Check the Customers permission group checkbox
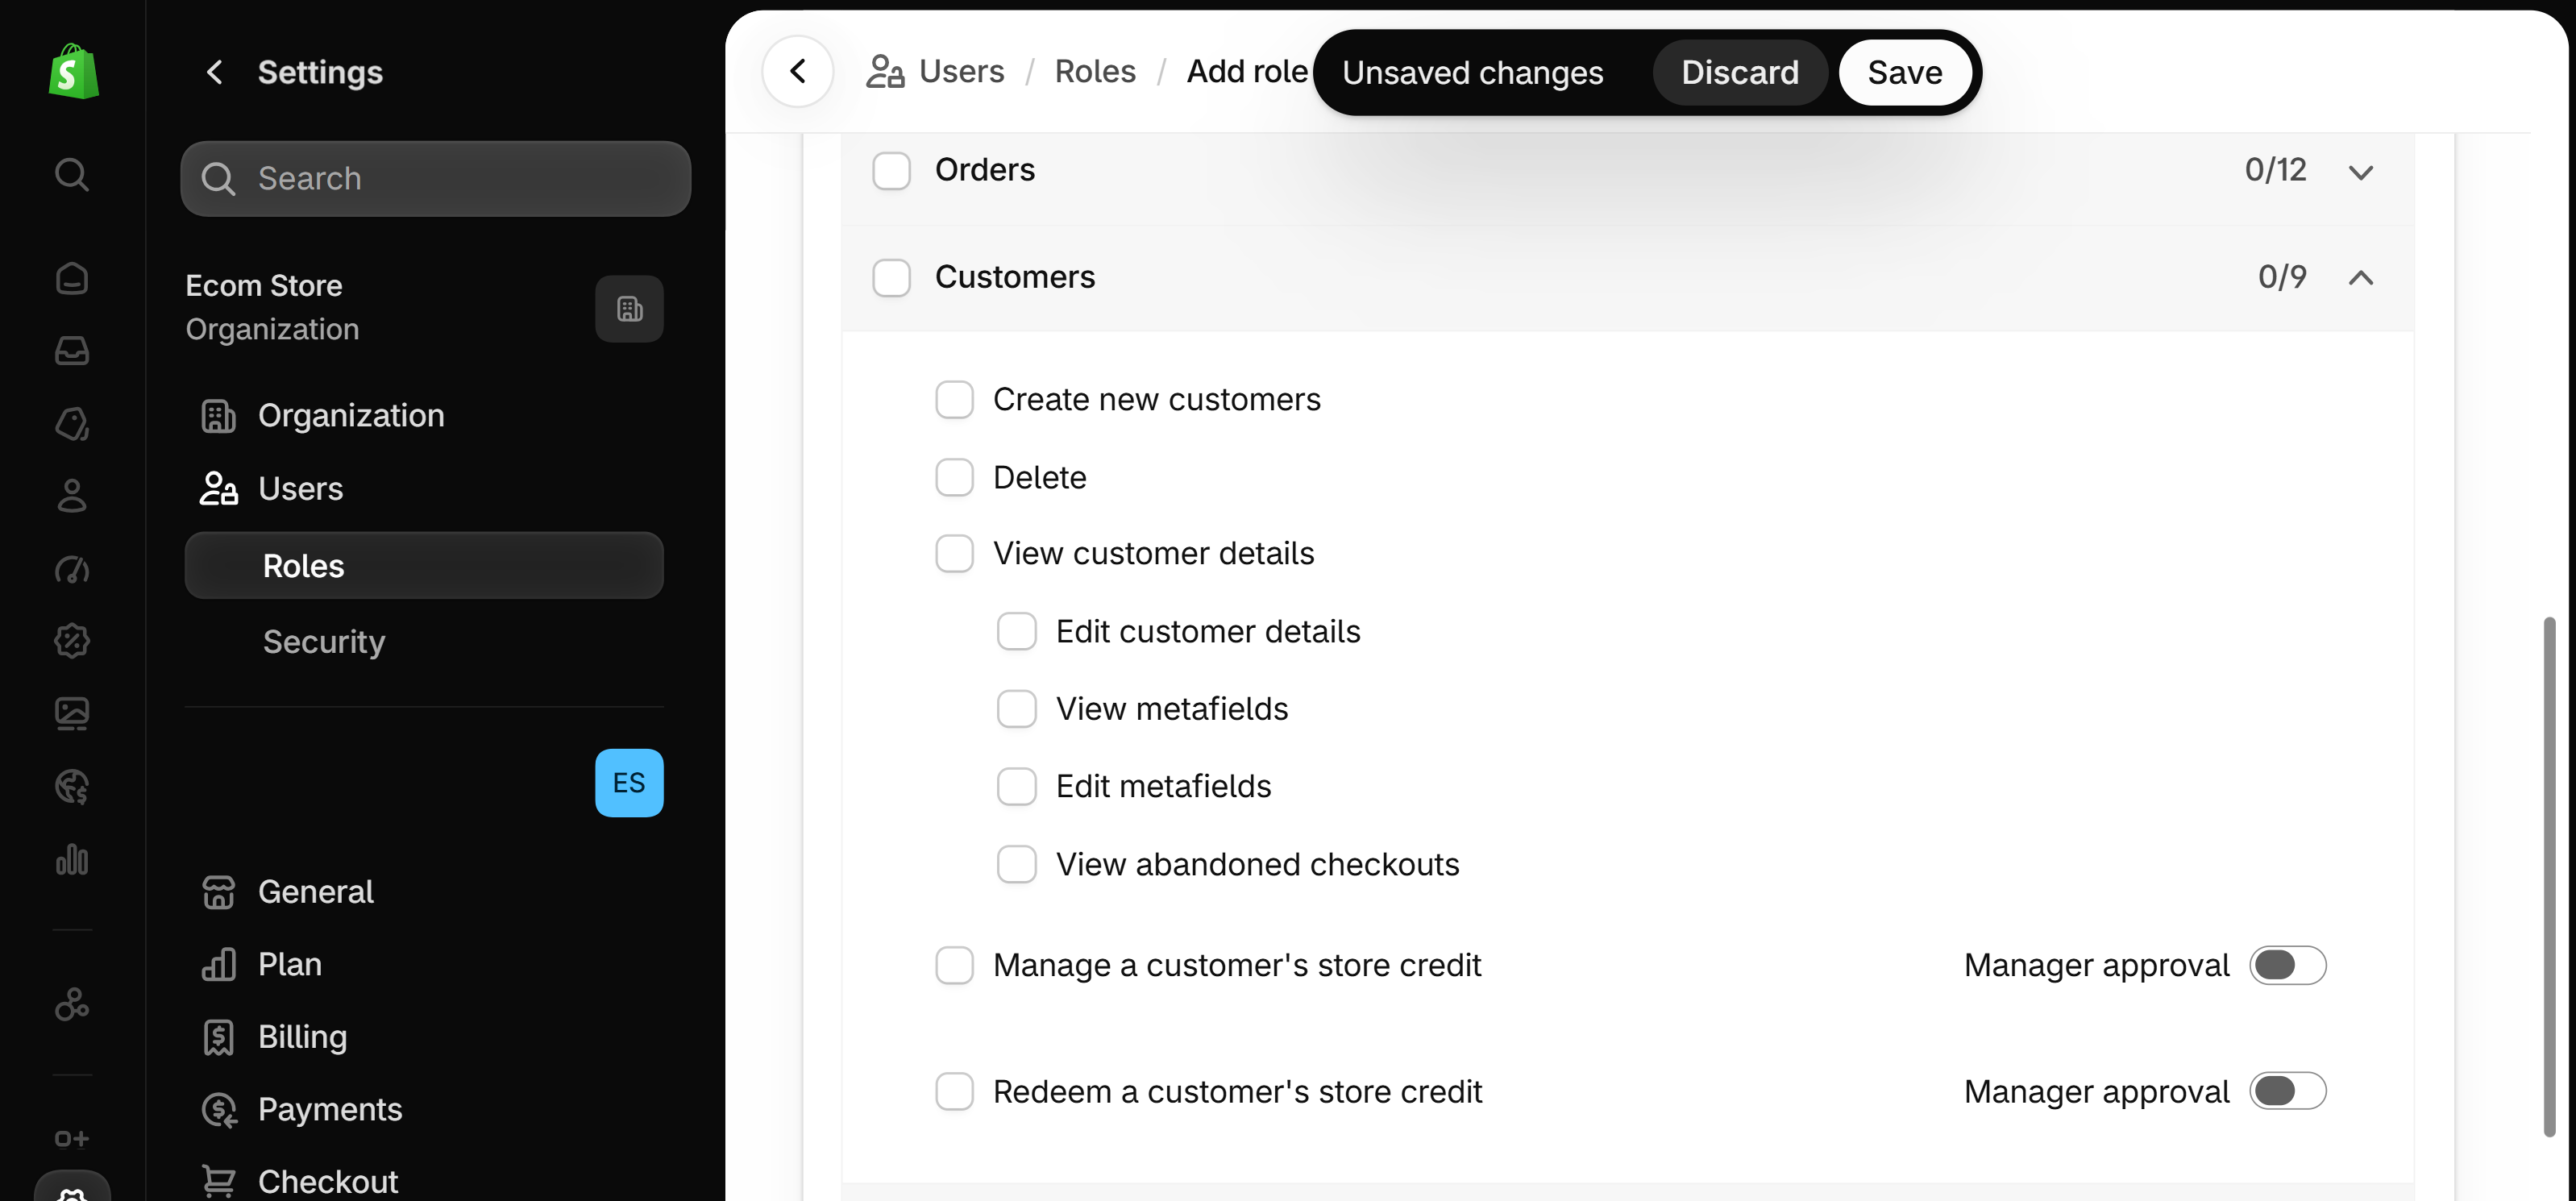 tap(891, 278)
